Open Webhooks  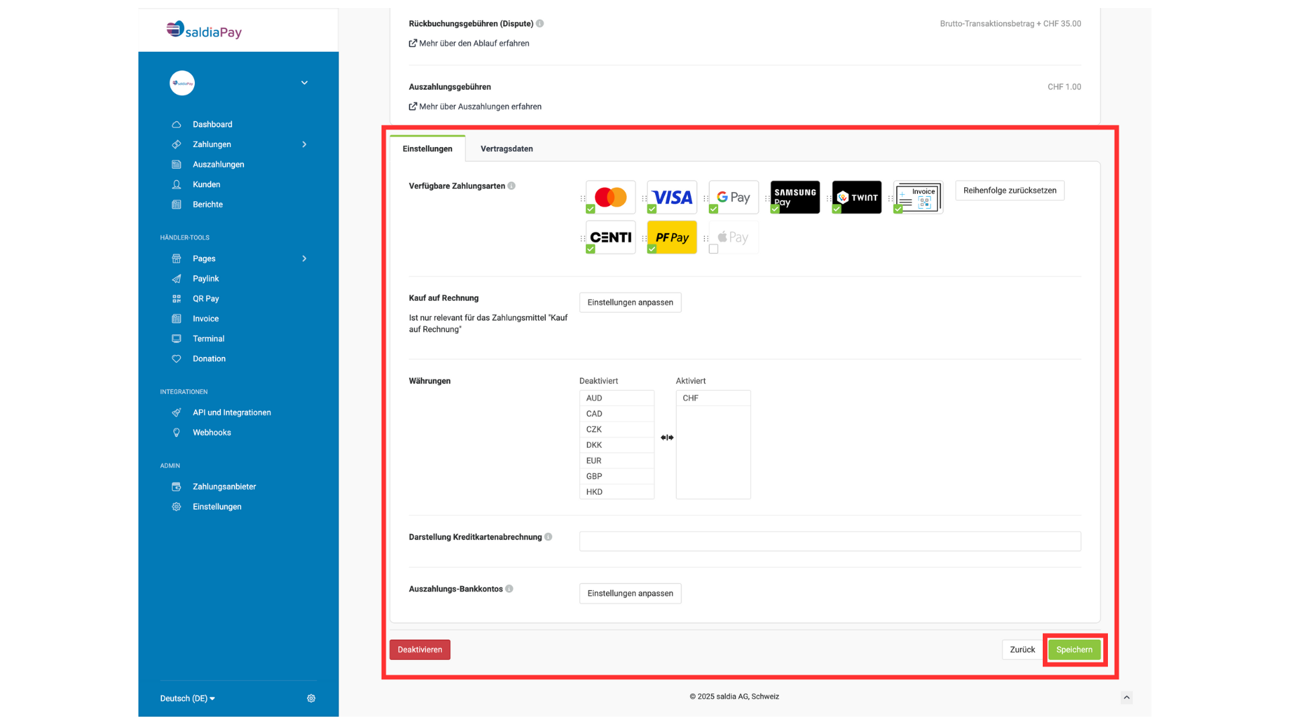(212, 433)
